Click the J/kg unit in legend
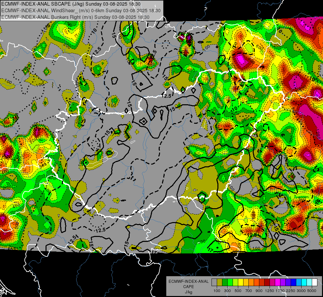Screen dimensions: 323x297 click(x=188, y=292)
